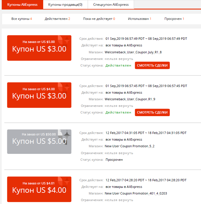This screenshot has width=201, height=204.
Task: Click validity dates ending 18 Feb,2017 04:28:20 PDT
Action: (146, 180)
